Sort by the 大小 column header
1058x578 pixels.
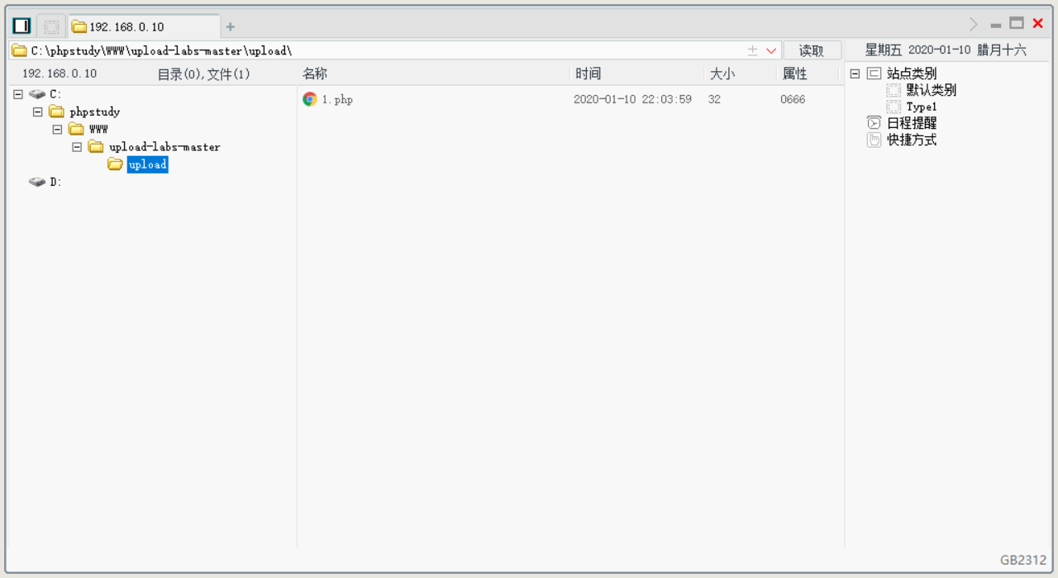click(x=722, y=73)
